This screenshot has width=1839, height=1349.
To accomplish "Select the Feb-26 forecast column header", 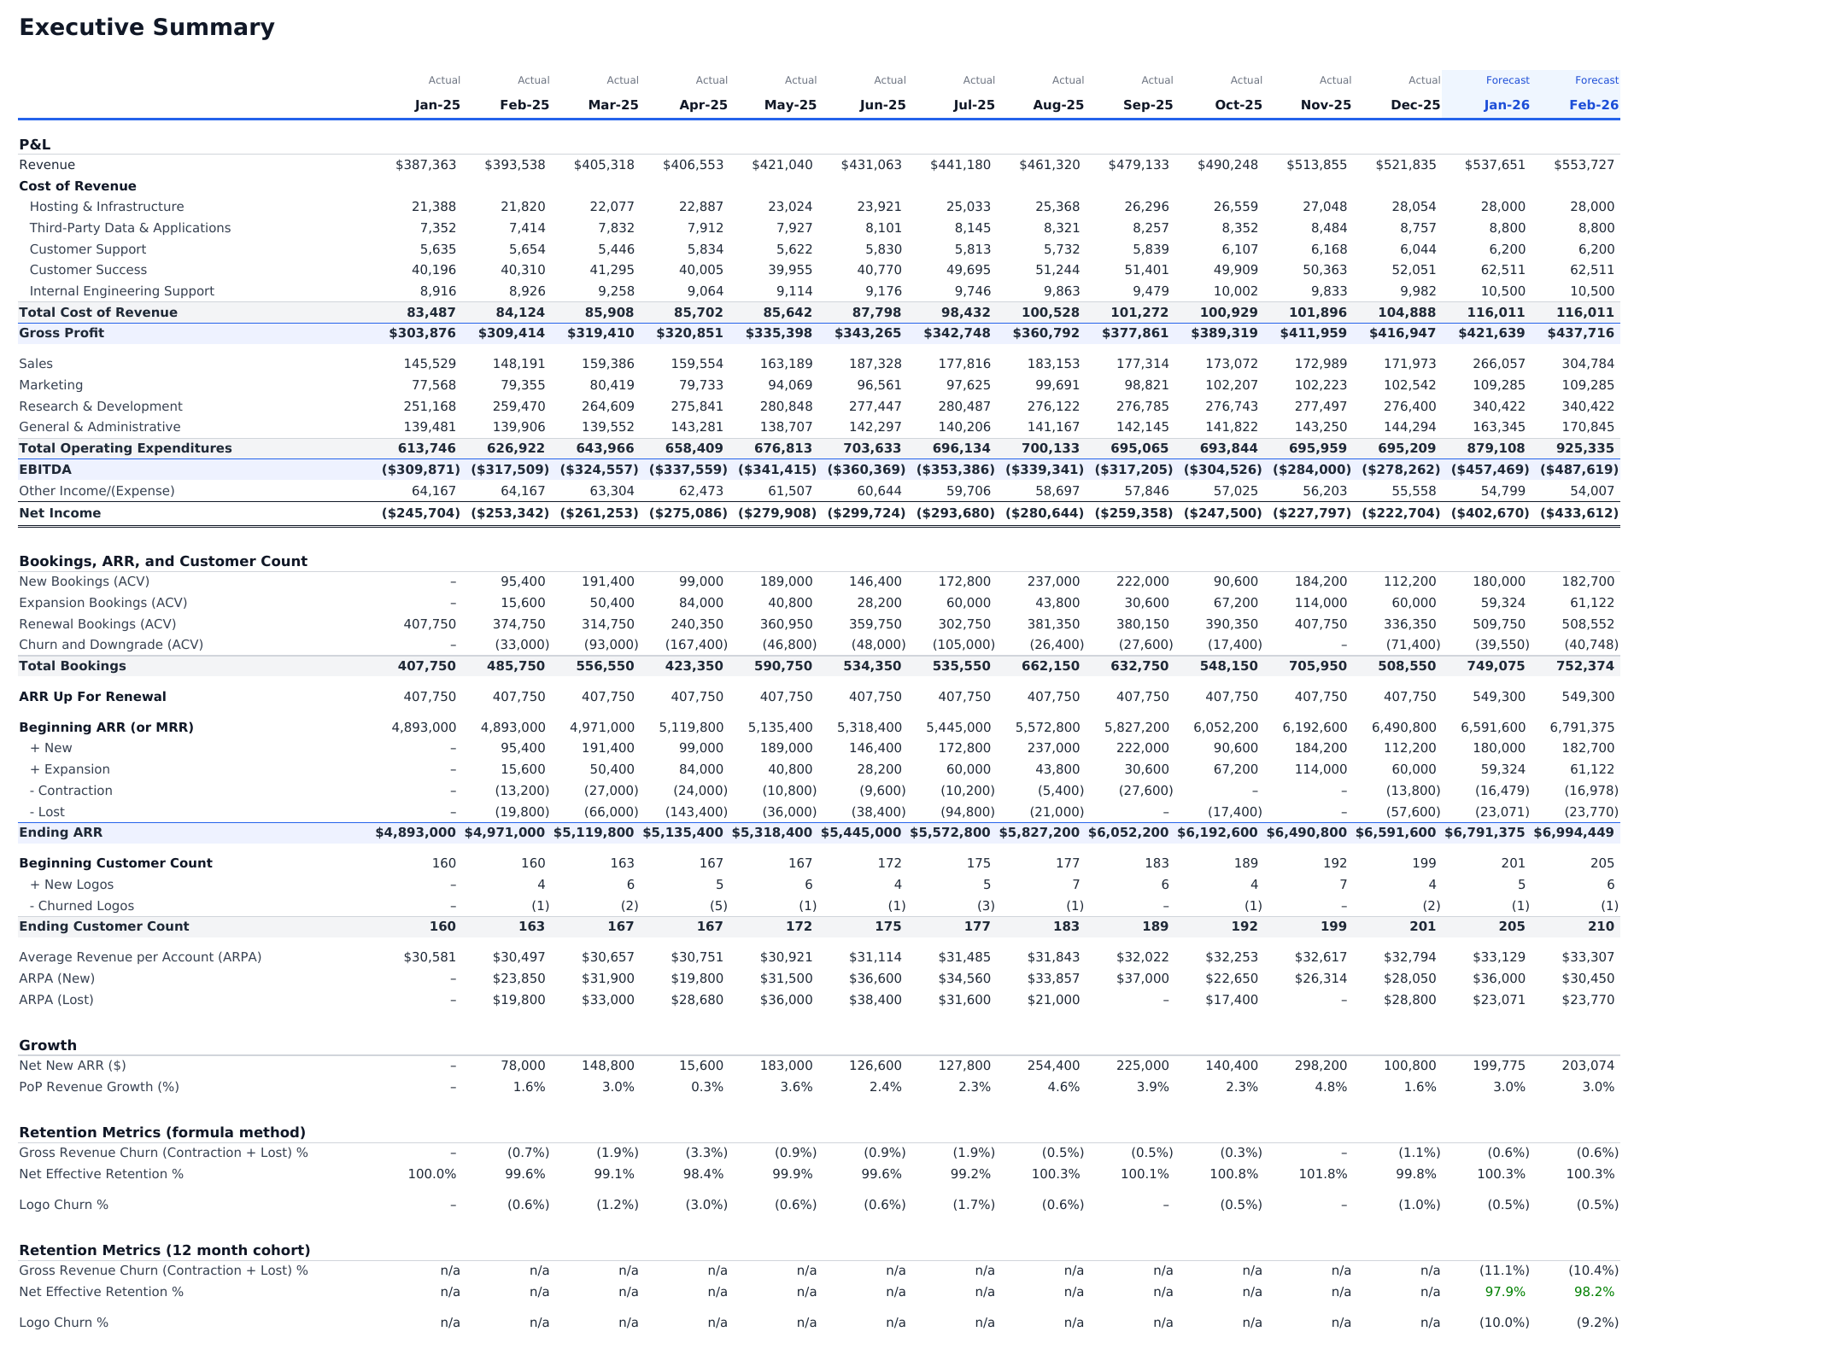I will (1594, 105).
